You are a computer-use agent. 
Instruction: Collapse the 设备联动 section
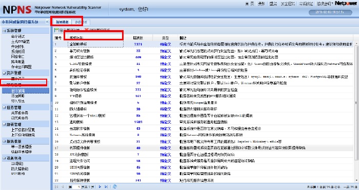(x=4, y=158)
